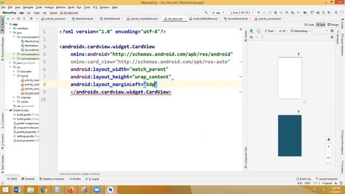The width and height of the screenshot is (345, 194).
Task: Select local.properties in Gradle Scripts
Action: point(26,140)
